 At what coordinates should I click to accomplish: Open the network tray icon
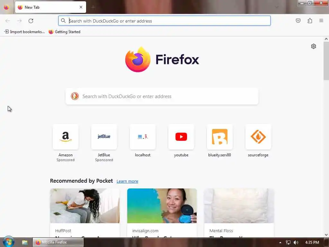click(x=288, y=242)
